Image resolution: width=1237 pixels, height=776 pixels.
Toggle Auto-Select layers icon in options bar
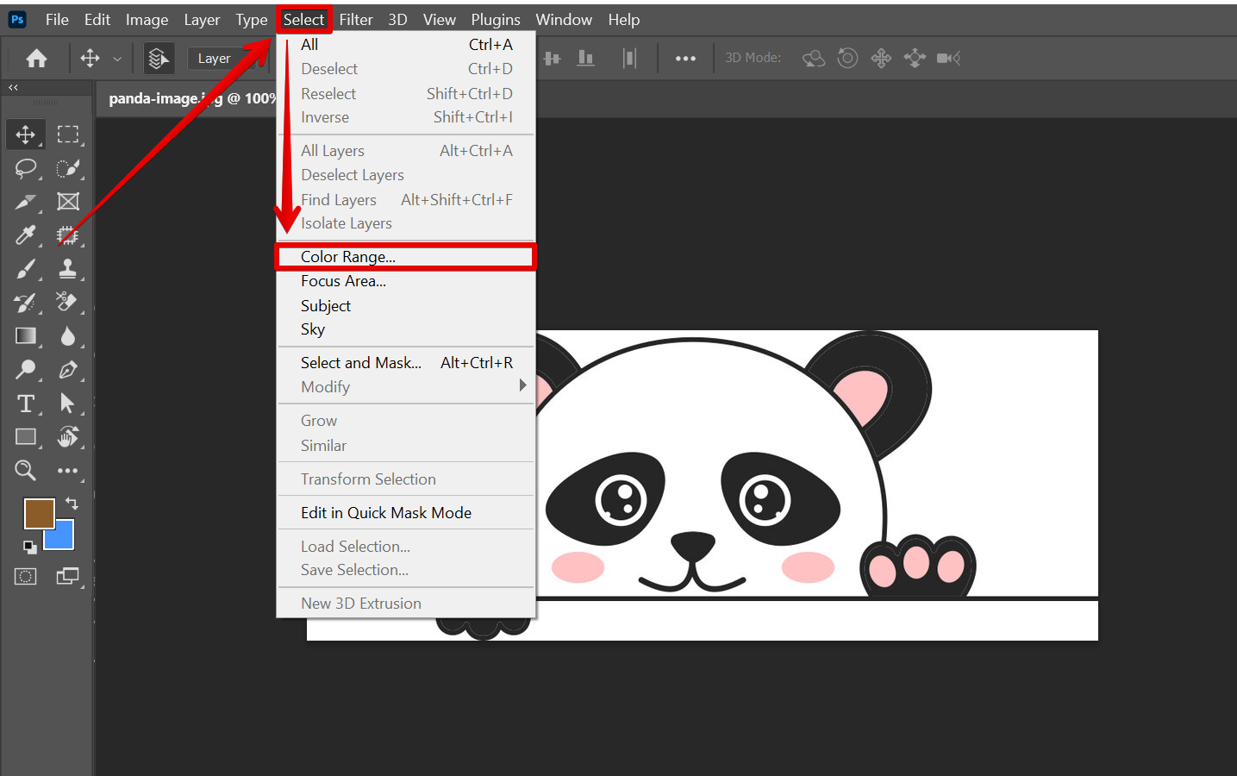click(x=159, y=59)
